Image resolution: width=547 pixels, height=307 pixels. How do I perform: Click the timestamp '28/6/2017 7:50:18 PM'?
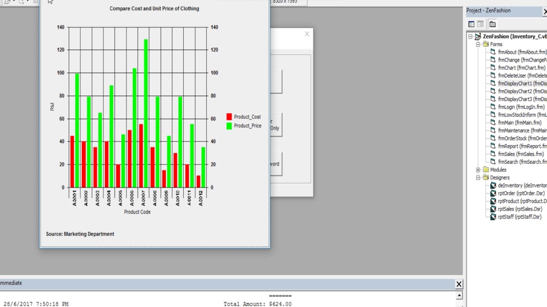pos(36,304)
